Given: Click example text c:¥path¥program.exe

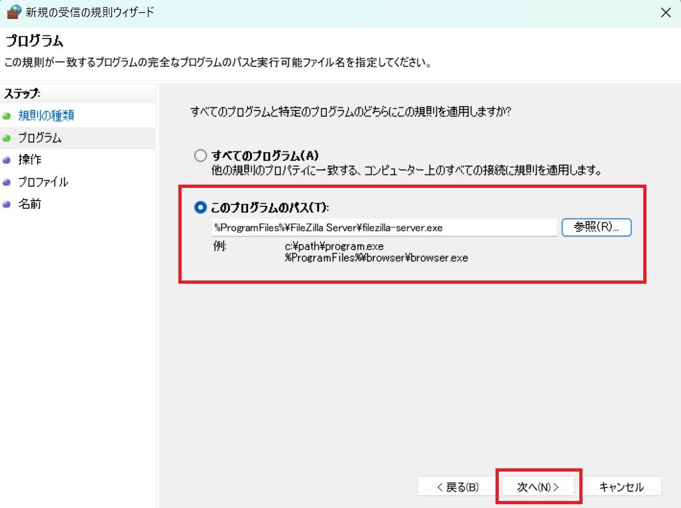Looking at the screenshot, I should pyautogui.click(x=334, y=246).
